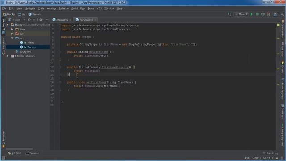This screenshot has width=286, height=161.
Task: Open the Edit menu
Action: point(11,8)
